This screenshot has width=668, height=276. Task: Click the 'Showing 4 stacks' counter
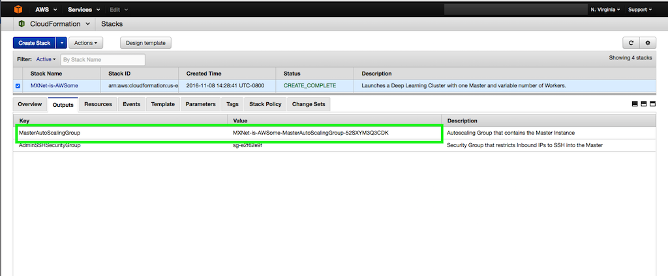tap(631, 57)
